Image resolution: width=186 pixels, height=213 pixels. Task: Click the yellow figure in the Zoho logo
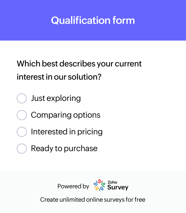[97, 188]
